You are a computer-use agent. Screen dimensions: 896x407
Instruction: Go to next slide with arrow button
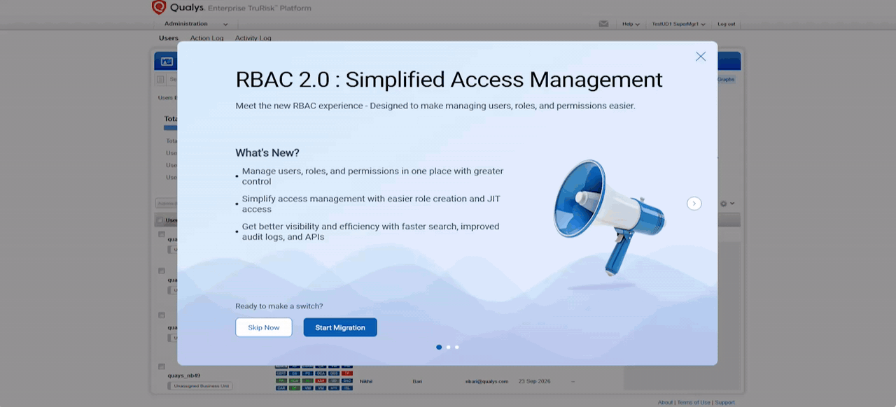click(694, 203)
